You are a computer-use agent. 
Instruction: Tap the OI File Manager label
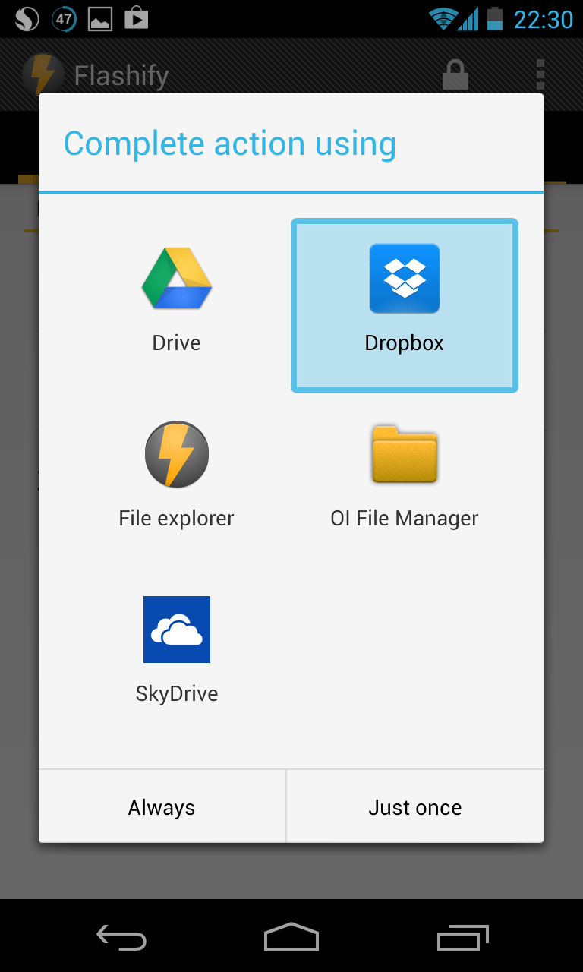point(405,519)
